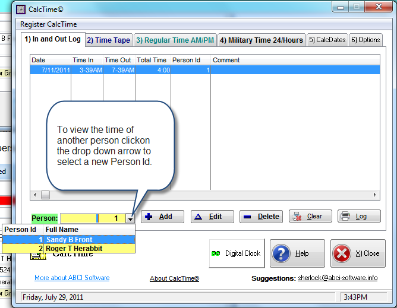Viewport: 397px width, 308px height.
Task: Click the 3:43PM status bar time
Action: point(355,297)
